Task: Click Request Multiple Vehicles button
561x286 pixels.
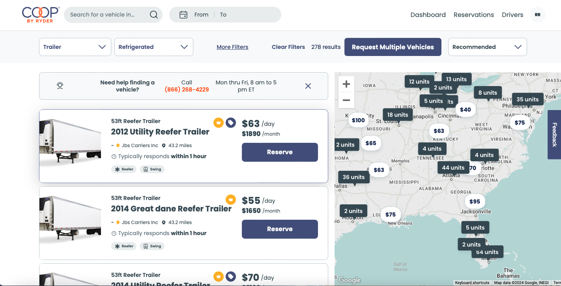Action: 393,47
